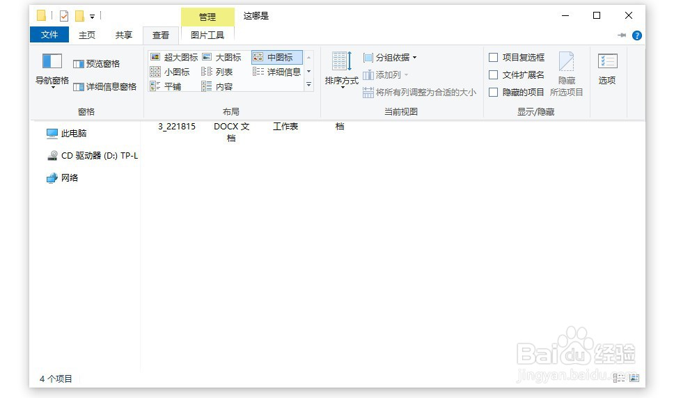Select 超大图标 extra large icons layout
The image size is (674, 398).
(174, 57)
